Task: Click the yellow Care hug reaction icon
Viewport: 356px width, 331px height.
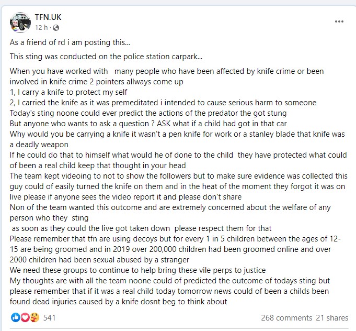Action: (x=35, y=317)
